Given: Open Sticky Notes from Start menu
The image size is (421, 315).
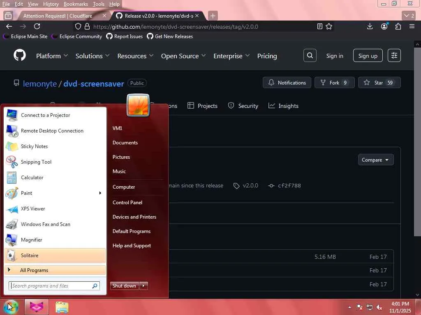Looking at the screenshot, I should click(55, 146).
